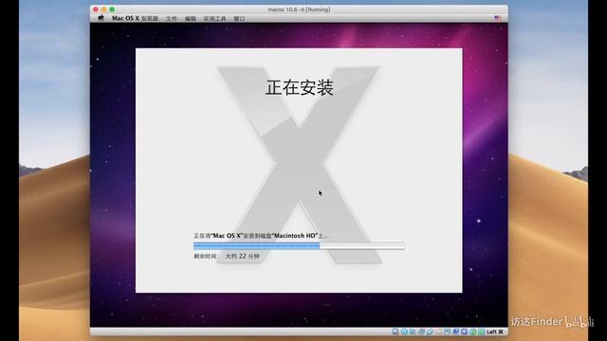Click the network adapter icon in status bar
Screen dimensions: 607x341
[x=421, y=332]
